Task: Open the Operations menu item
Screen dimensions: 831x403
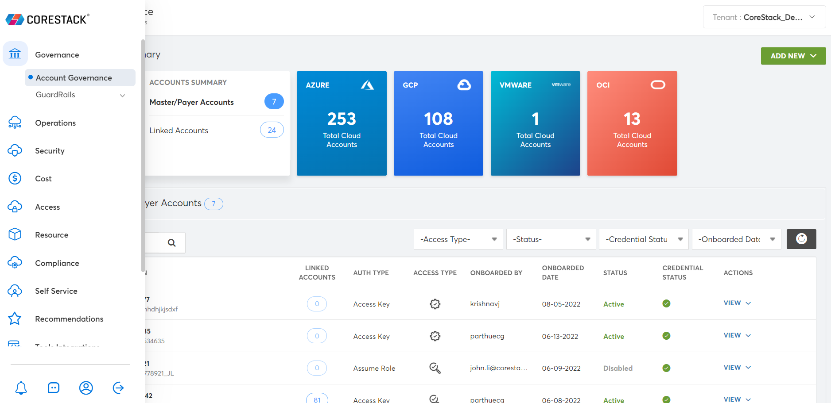Action: point(55,123)
